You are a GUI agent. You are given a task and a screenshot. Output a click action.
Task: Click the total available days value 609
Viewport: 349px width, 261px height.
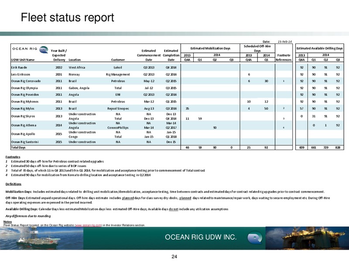[301, 147]
